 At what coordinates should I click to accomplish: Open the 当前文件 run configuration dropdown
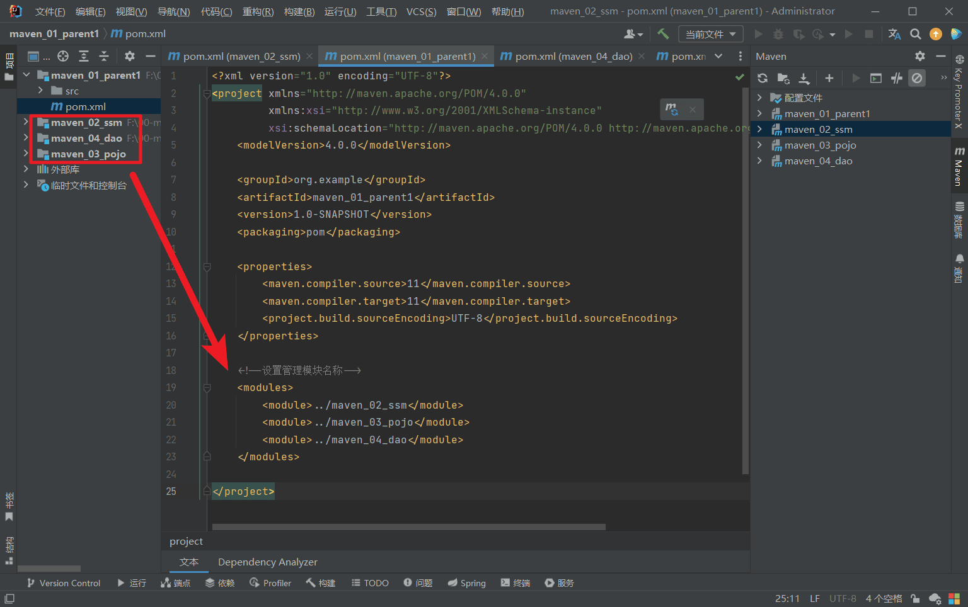tap(710, 34)
